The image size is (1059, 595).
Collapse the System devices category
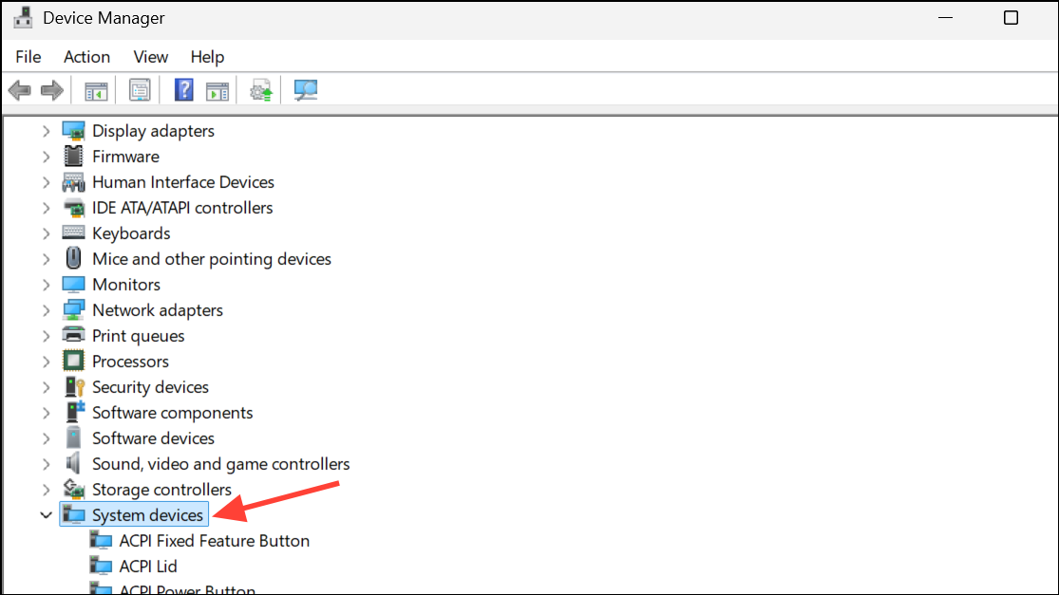pyautogui.click(x=46, y=515)
